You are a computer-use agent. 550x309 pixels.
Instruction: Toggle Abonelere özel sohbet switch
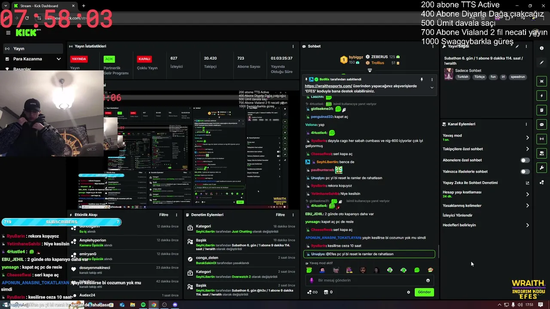pos(525,160)
